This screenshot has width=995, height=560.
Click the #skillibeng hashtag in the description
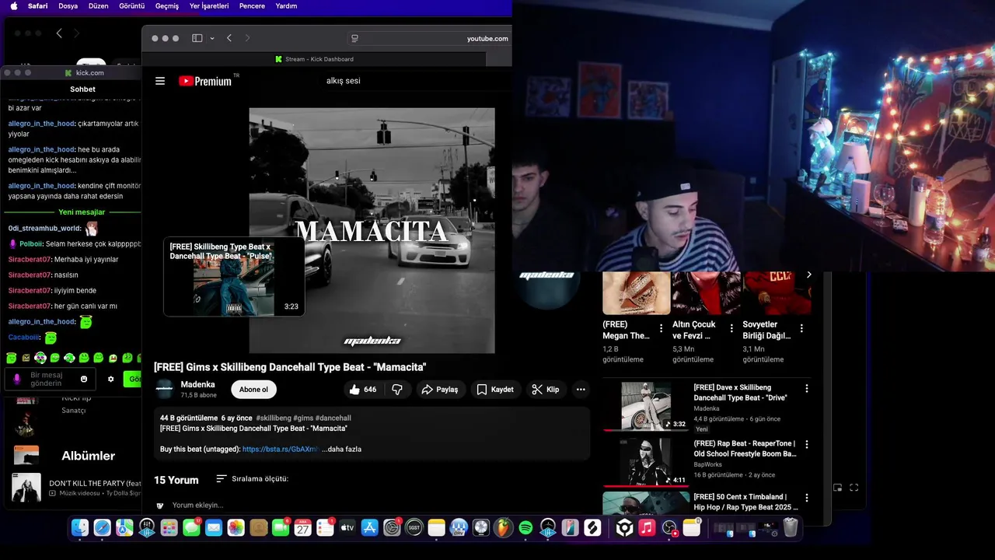(273, 418)
